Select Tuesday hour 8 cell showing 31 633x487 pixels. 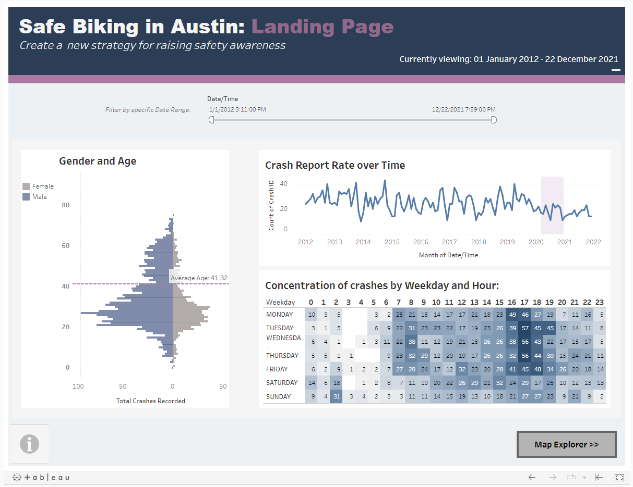click(x=412, y=328)
